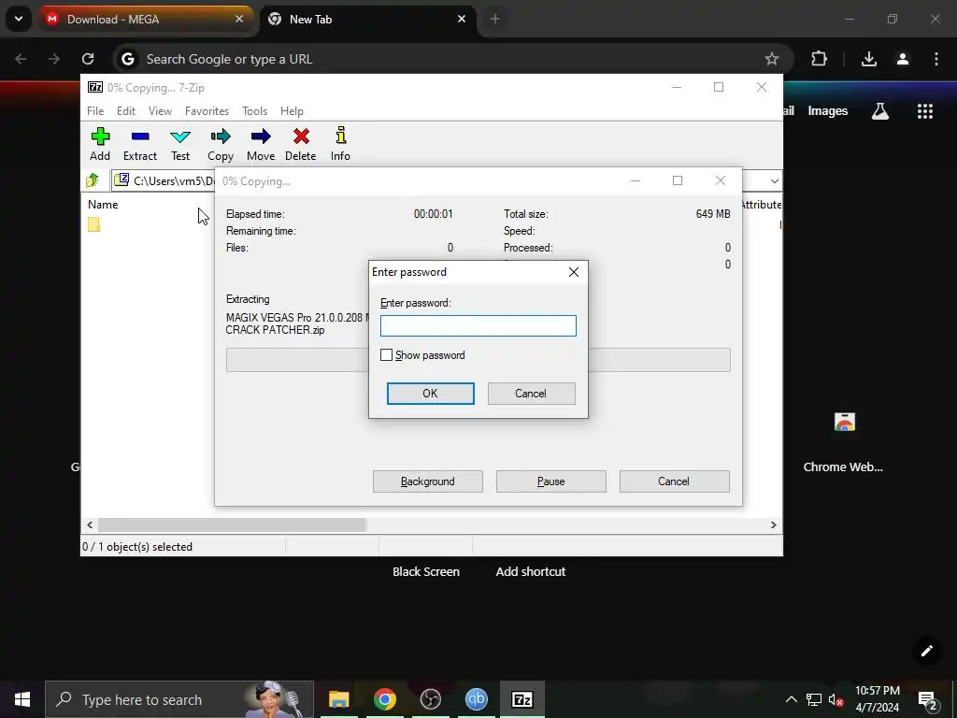Open Chrome's tab search dropdown arrow
The height and width of the screenshot is (718, 957).
[19, 19]
